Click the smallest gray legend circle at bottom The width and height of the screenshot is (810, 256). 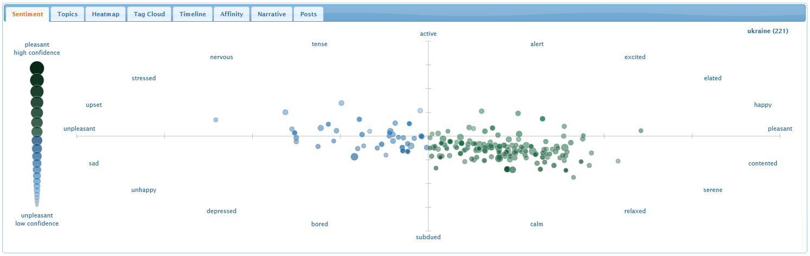pyautogui.click(x=36, y=206)
